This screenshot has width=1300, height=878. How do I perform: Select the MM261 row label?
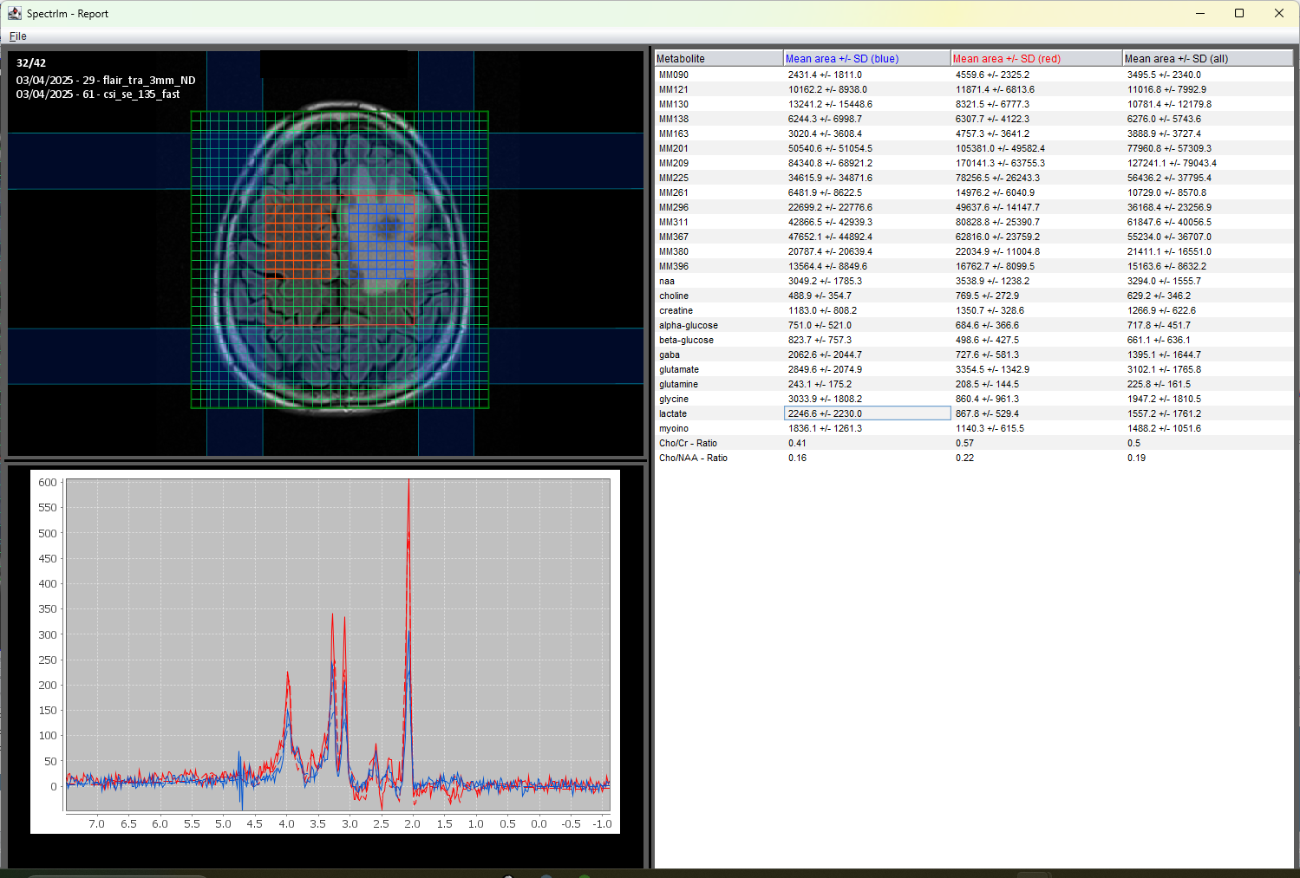tap(673, 192)
